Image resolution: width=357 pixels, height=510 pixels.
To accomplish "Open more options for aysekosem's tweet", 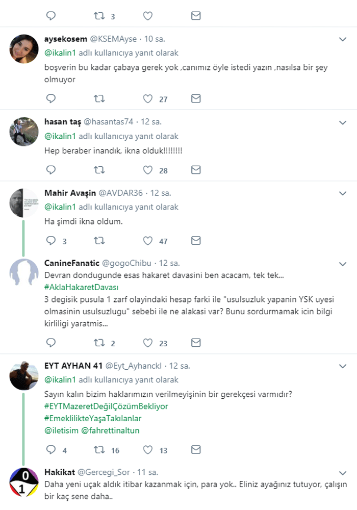I will click(343, 39).
